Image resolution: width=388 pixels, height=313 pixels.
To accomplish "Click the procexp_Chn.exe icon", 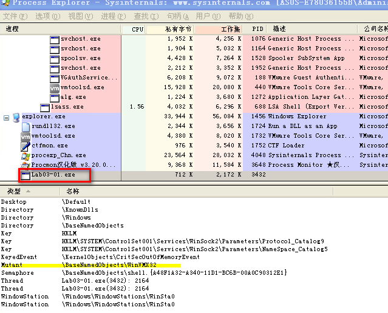I will (x=26, y=156).
